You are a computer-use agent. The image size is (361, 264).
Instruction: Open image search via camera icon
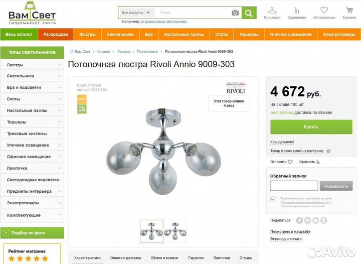tap(235, 13)
